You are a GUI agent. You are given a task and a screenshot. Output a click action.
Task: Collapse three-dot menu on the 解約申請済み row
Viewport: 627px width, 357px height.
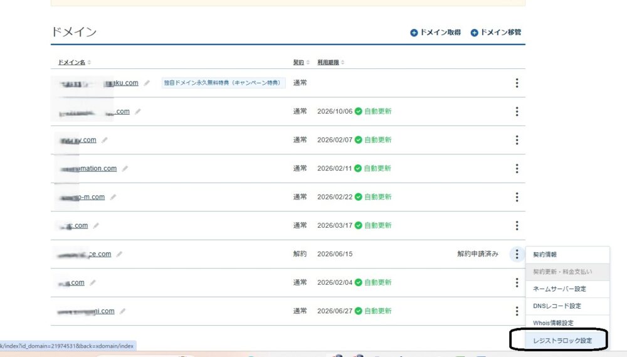point(517,254)
